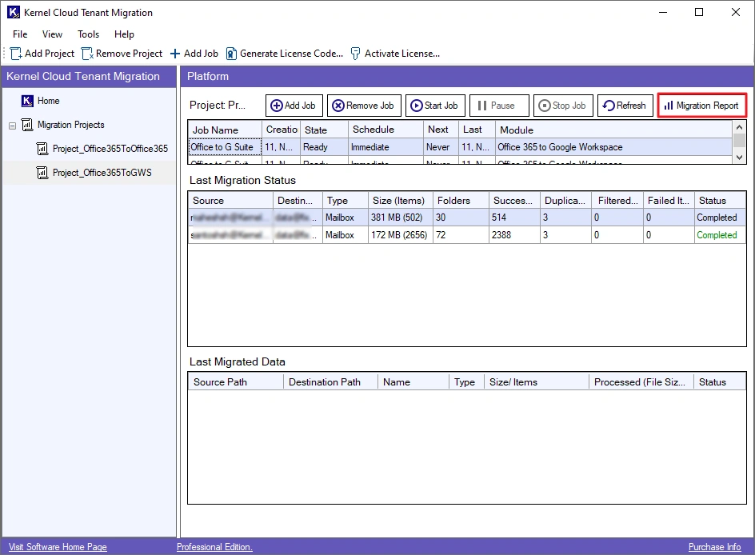The image size is (755, 555).
Task: Click the Add Project toolbar icon
Action: click(16, 54)
